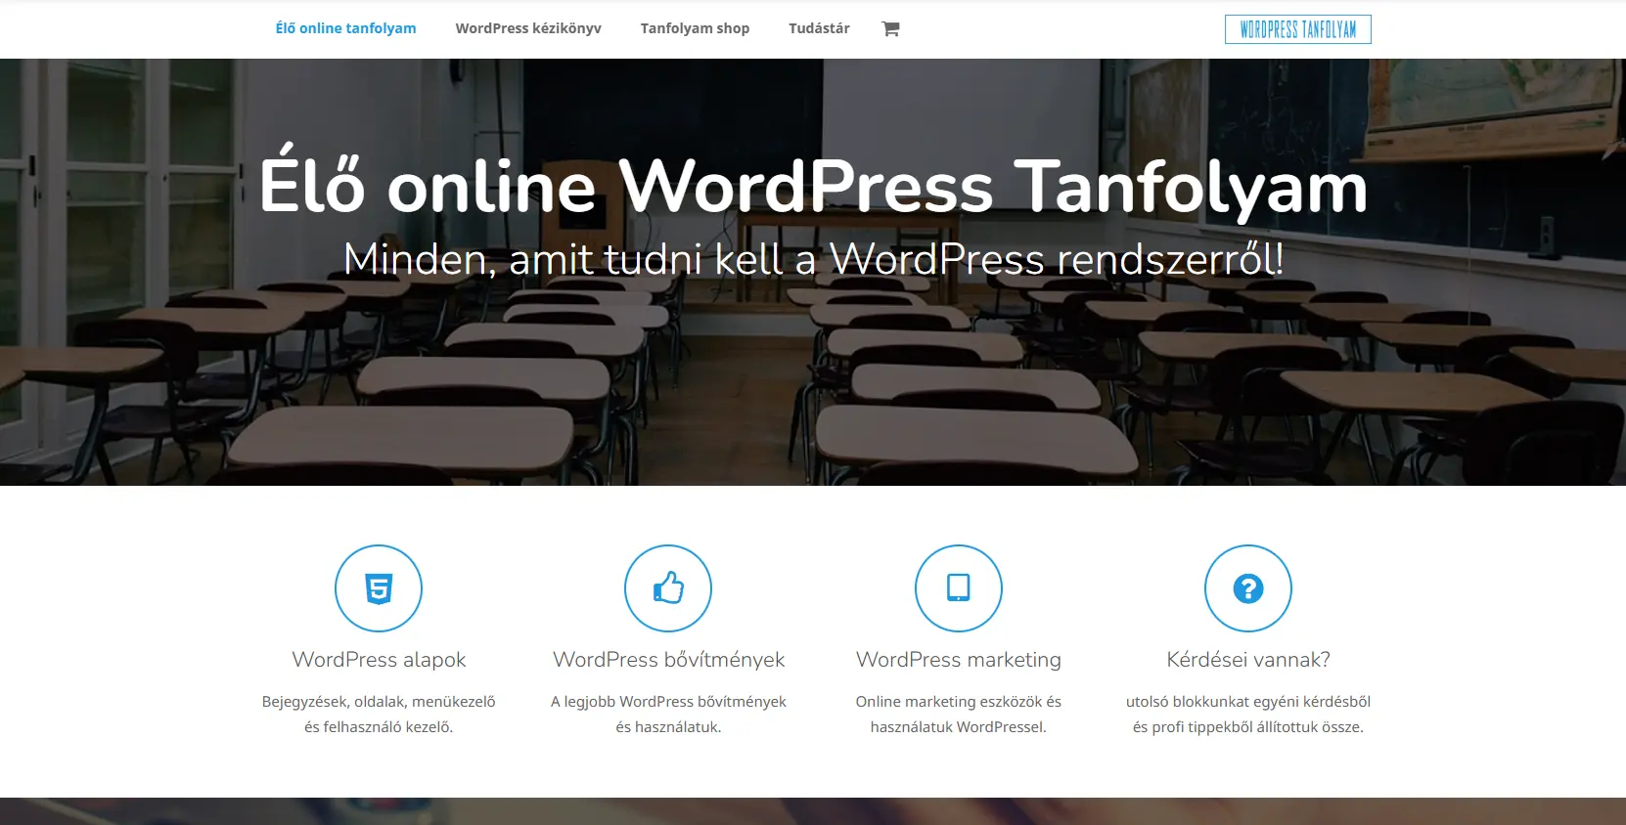Click the text Online marketing eszközök és
The image size is (1626, 825).
(959, 702)
